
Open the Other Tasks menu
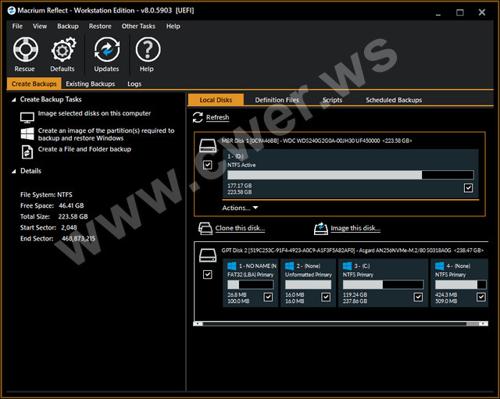138,26
